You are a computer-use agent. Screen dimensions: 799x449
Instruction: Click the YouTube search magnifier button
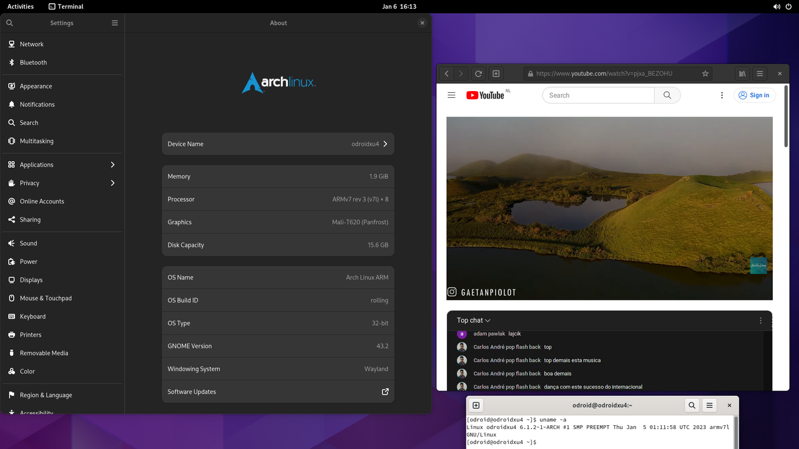pyautogui.click(x=667, y=95)
